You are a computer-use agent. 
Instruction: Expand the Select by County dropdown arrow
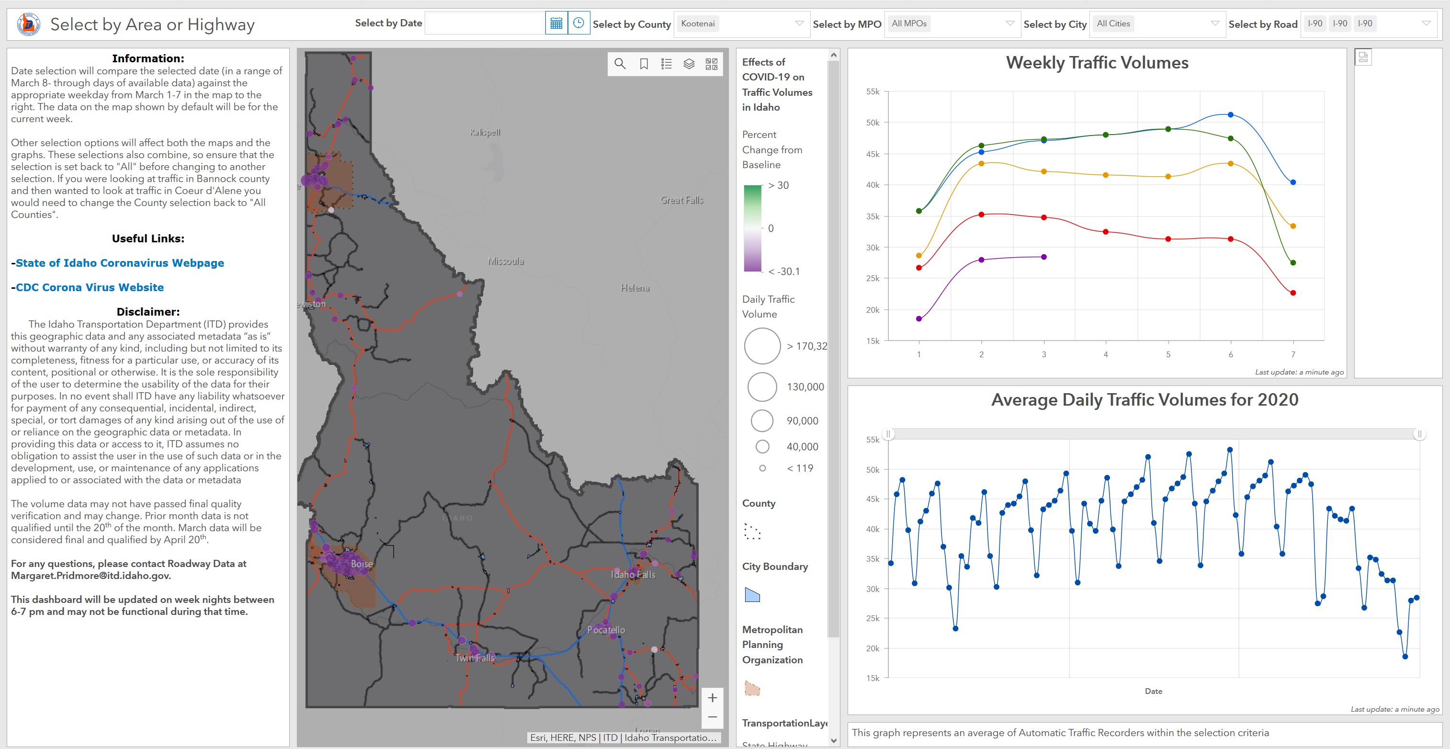click(799, 23)
